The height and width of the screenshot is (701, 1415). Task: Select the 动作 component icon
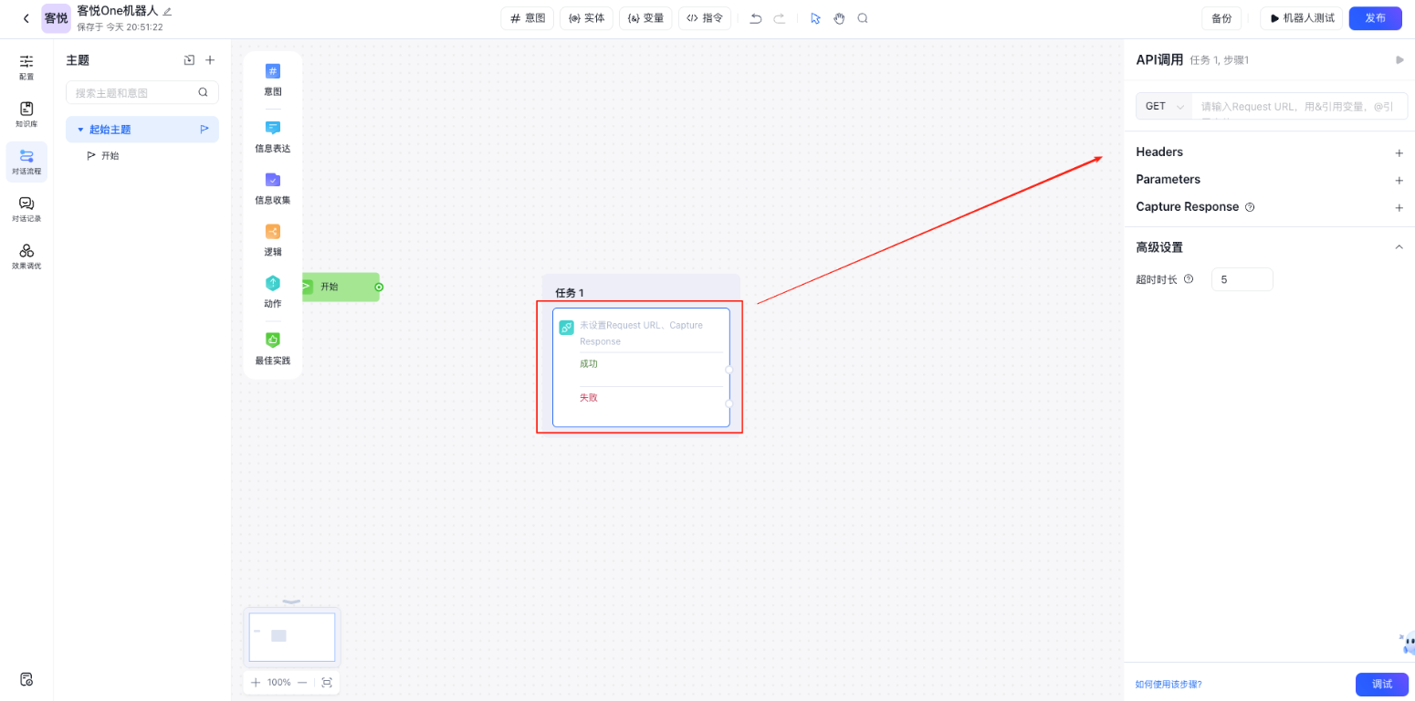[x=273, y=284]
